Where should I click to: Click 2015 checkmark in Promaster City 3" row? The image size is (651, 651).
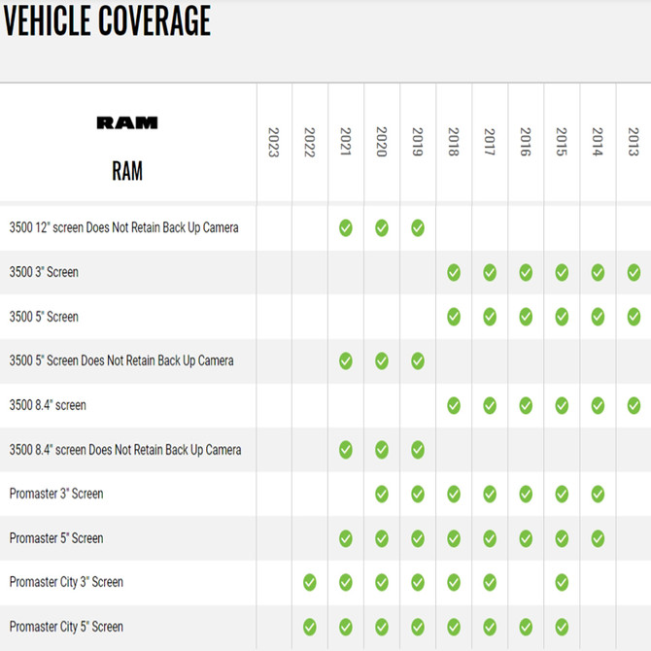(x=562, y=582)
